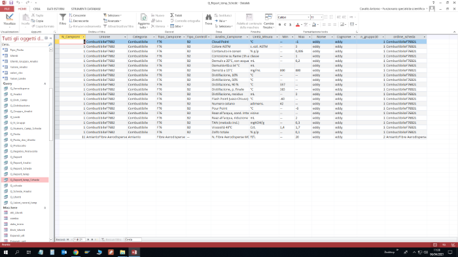The image size is (458, 257).
Task: Open navigation pane category menu button
Action: click(46, 38)
